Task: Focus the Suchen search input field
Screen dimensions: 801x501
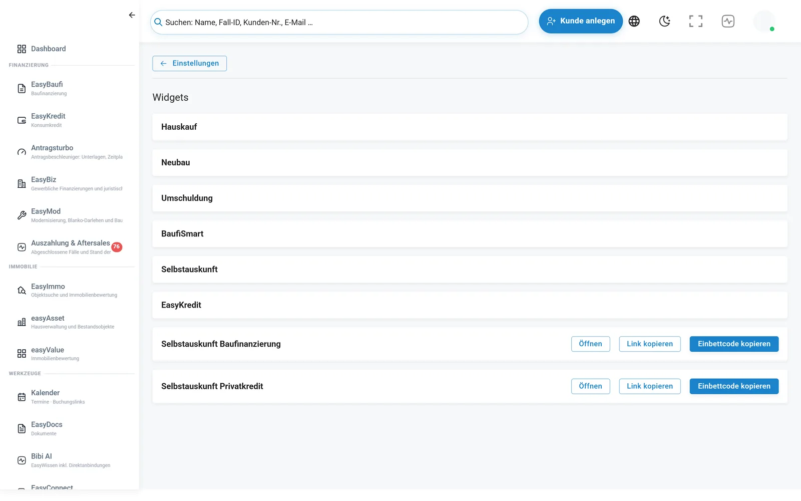Action: 339,22
